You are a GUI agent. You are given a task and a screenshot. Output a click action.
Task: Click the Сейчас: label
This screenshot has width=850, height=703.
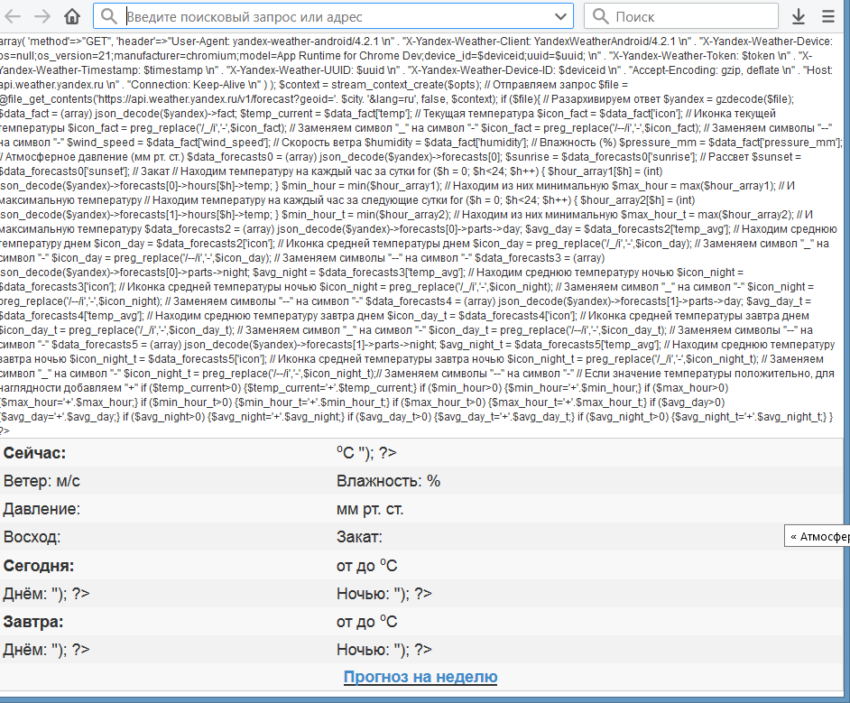pos(34,453)
